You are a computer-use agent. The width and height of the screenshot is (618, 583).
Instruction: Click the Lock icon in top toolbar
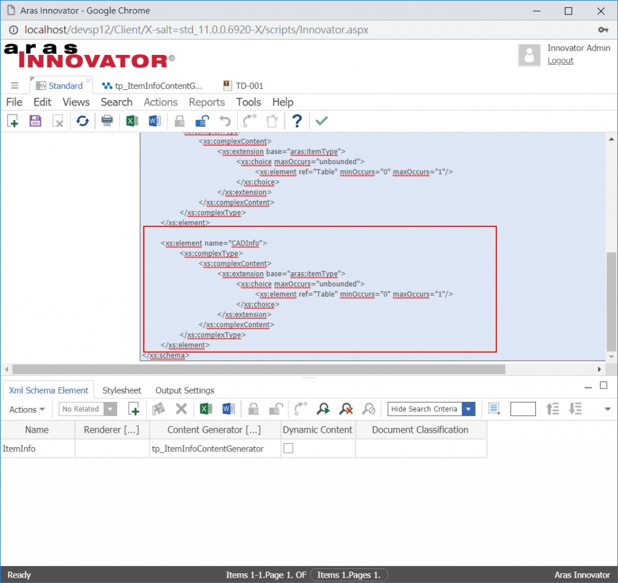click(180, 121)
